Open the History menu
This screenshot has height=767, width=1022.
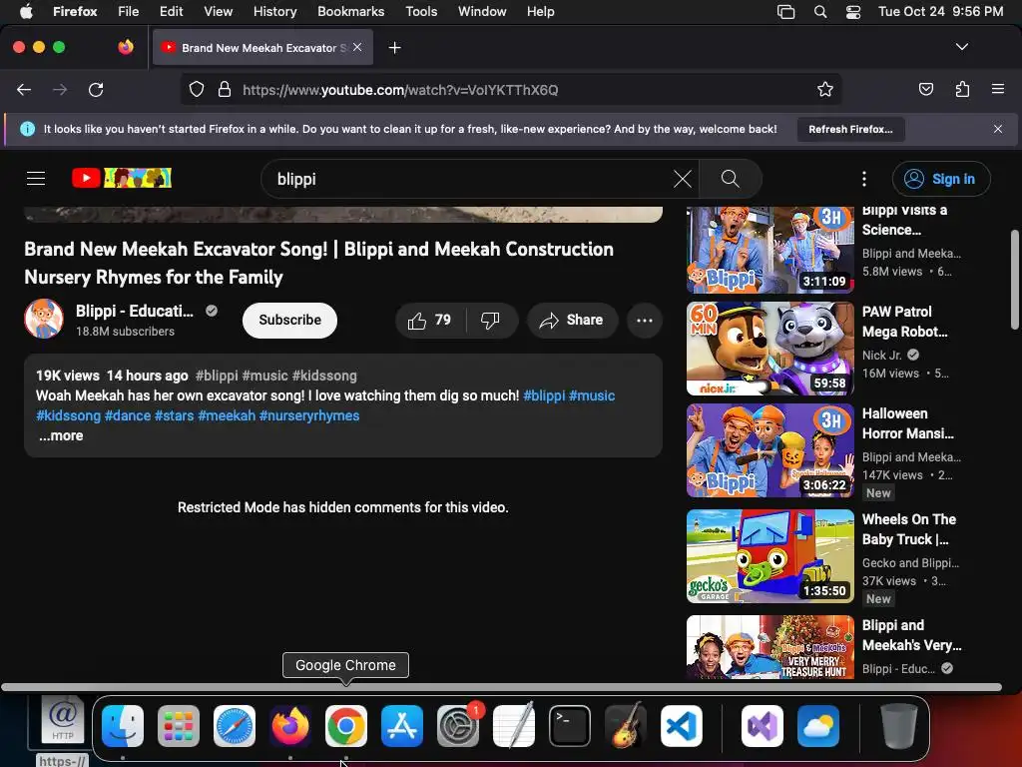click(x=274, y=12)
